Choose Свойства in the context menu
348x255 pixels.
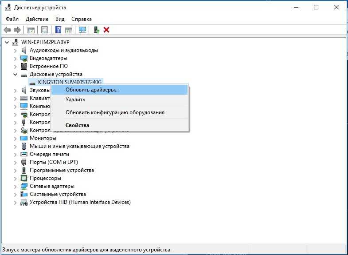point(120,125)
